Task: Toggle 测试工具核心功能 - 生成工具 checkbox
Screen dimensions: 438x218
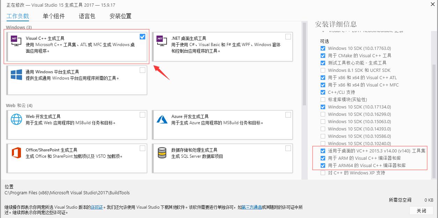Action: click(323, 63)
